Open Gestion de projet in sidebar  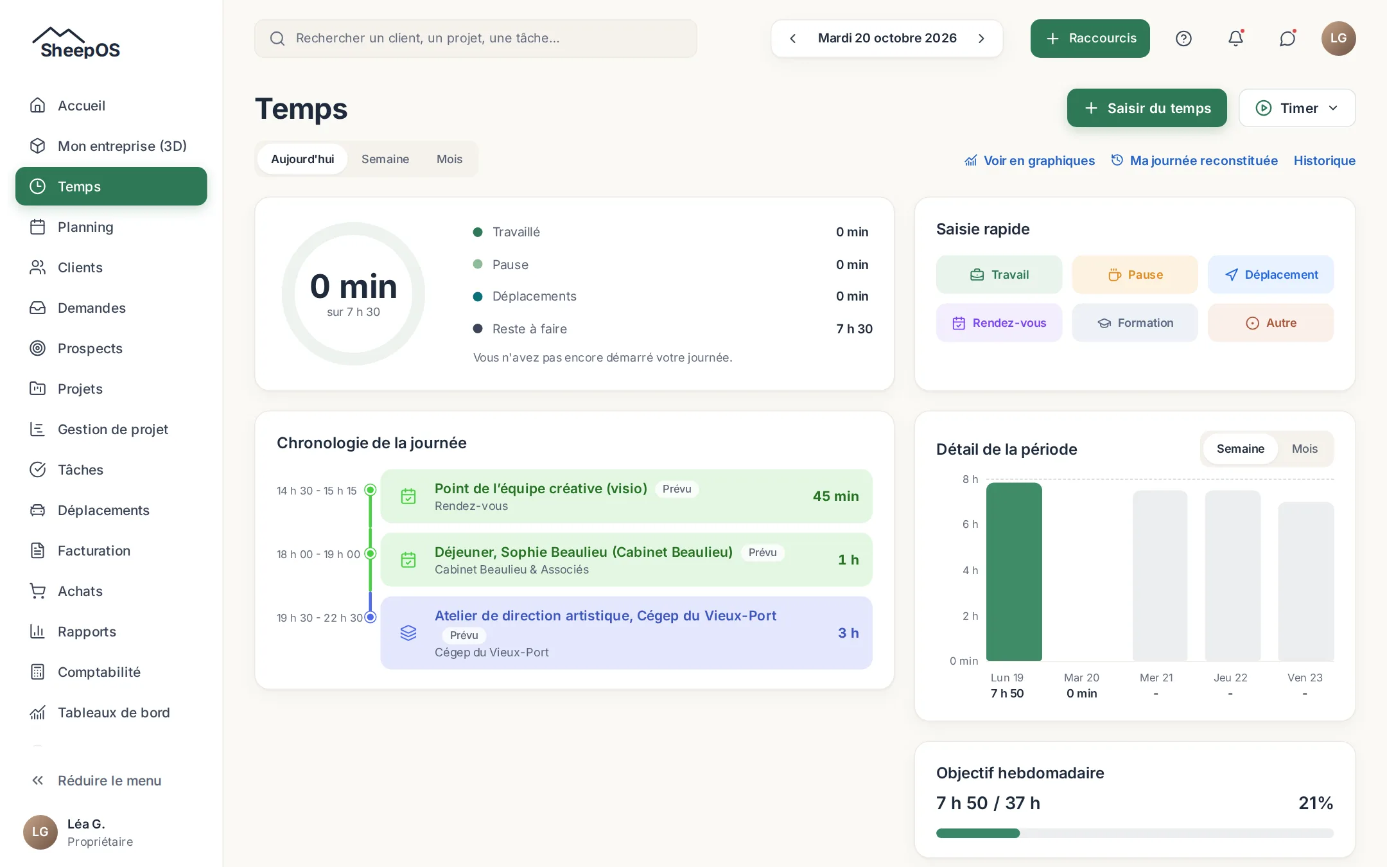tap(111, 429)
